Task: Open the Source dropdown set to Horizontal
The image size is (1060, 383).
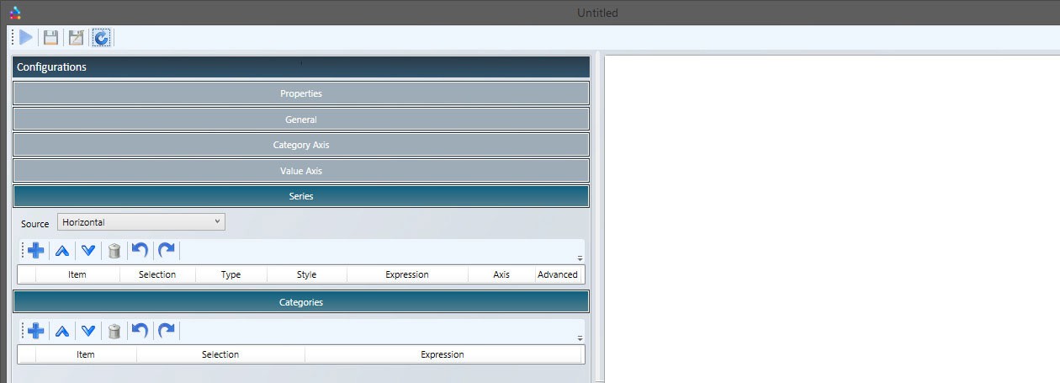Action: click(x=140, y=222)
